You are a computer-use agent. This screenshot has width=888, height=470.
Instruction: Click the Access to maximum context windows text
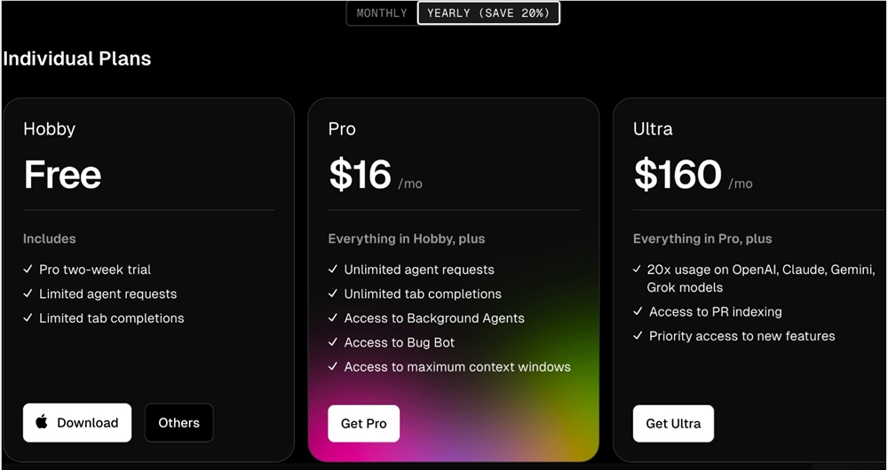point(457,366)
